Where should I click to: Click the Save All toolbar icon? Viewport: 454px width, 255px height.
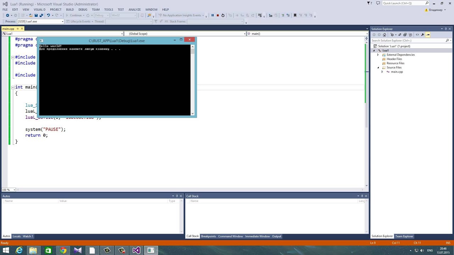41,15
